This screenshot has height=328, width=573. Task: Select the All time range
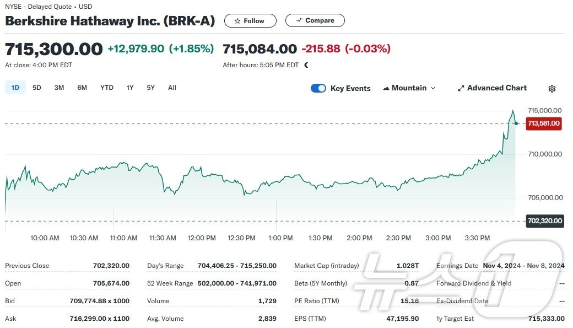(172, 88)
